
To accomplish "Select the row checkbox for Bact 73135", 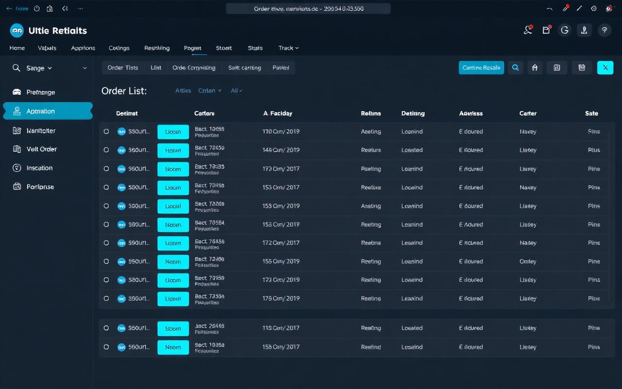I will tap(106, 169).
